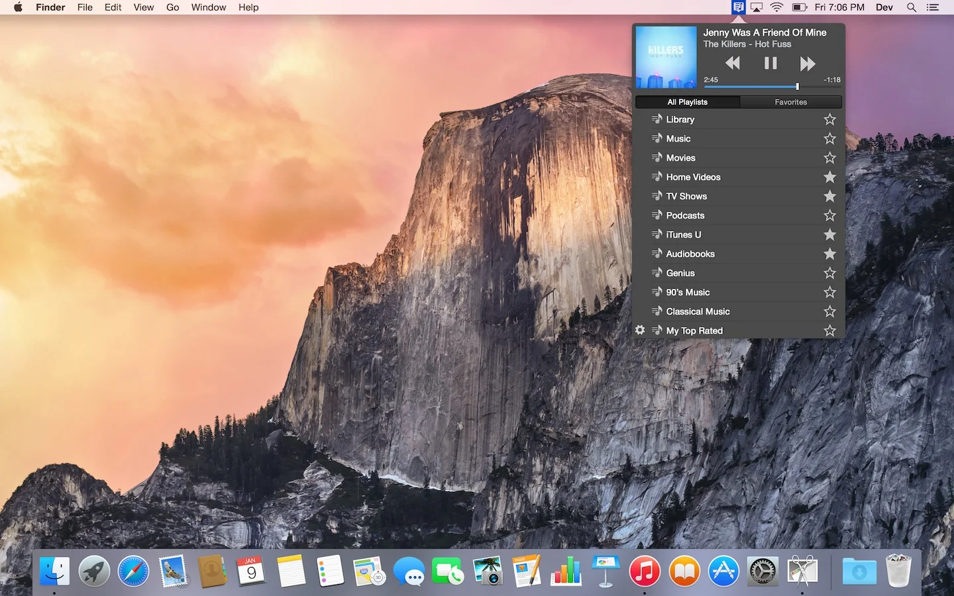Toggle the Audiobooks favorite star
This screenshot has height=596, width=954.
click(829, 254)
